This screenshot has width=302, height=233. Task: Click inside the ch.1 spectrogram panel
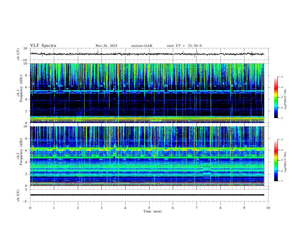coord(147,93)
